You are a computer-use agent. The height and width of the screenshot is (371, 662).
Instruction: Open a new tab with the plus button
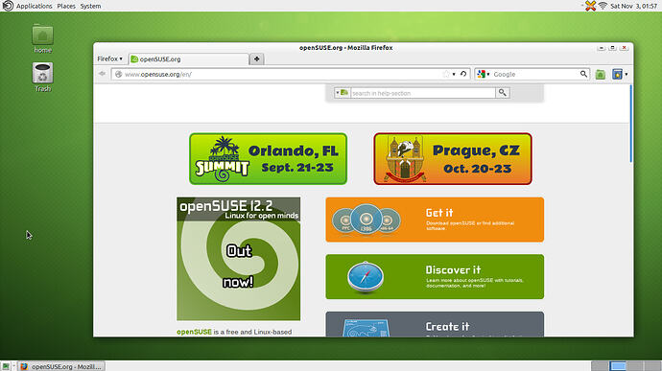[x=257, y=59]
